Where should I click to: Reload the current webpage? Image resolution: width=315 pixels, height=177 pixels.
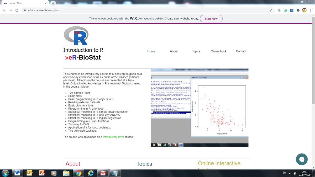coord(17,10)
